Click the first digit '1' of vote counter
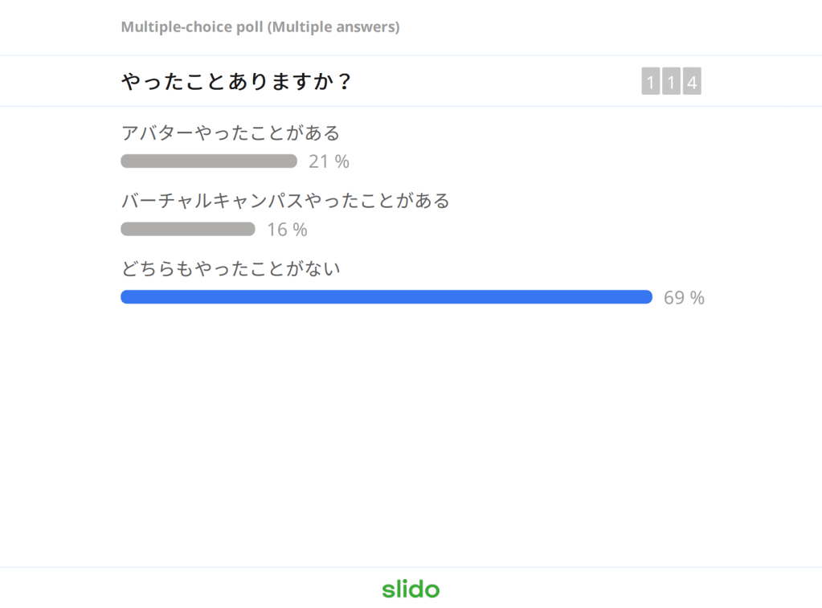Image resolution: width=822 pixels, height=608 pixels. click(x=650, y=82)
